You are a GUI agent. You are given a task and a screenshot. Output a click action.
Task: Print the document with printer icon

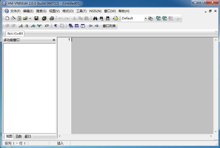(52, 18)
